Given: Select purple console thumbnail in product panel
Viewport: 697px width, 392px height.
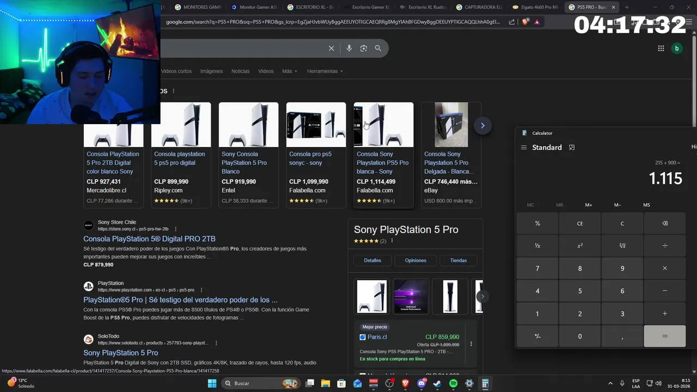Looking at the screenshot, I should (411, 297).
